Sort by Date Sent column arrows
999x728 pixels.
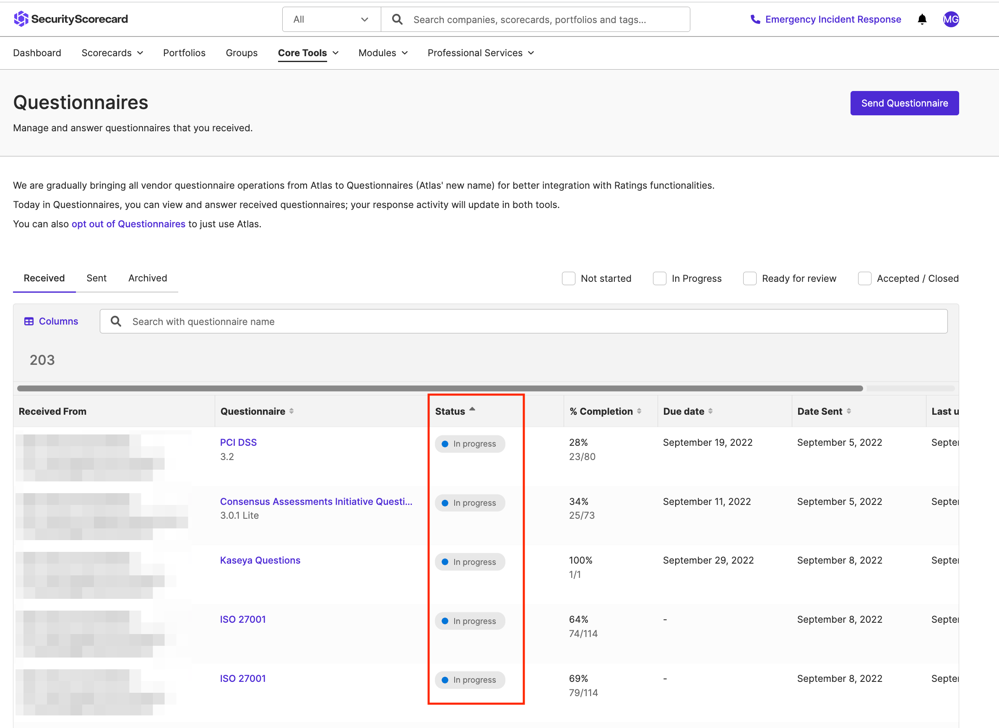[x=849, y=411]
